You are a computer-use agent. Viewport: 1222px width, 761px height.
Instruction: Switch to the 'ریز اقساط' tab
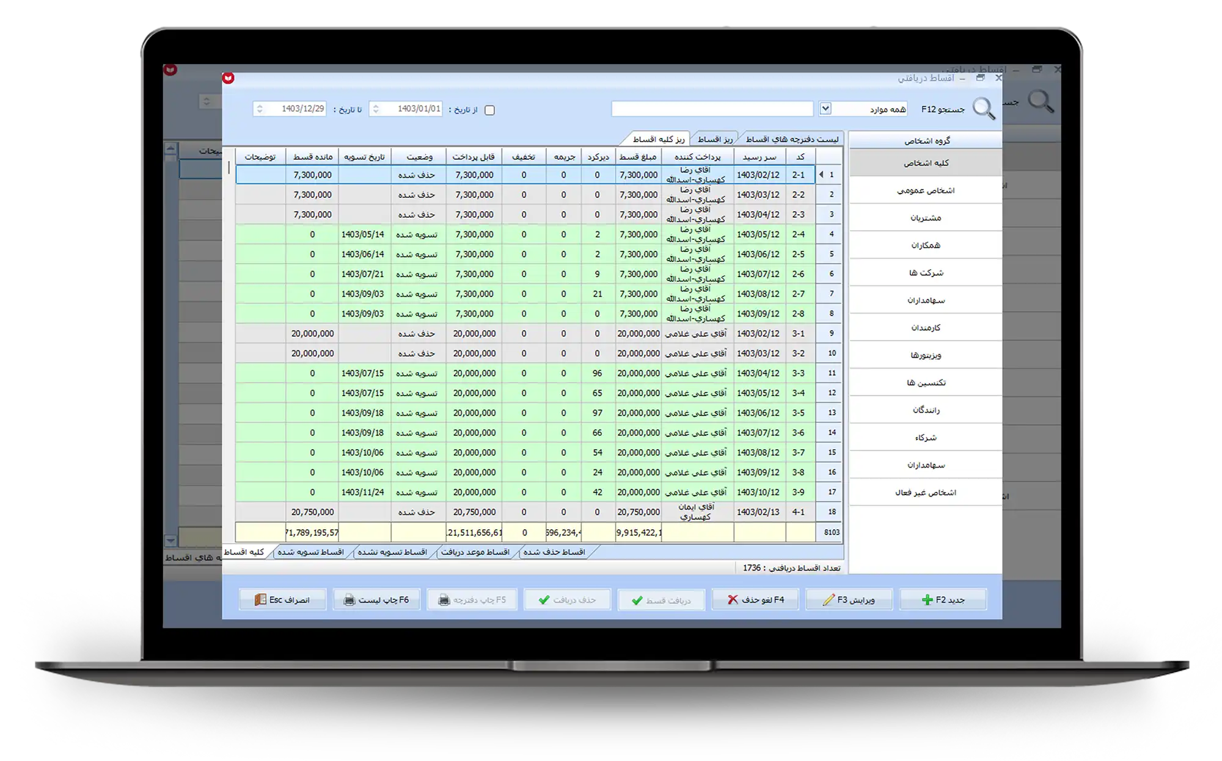(x=715, y=139)
